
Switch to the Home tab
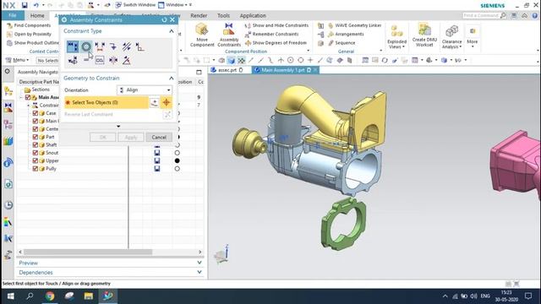pyautogui.click(x=37, y=15)
